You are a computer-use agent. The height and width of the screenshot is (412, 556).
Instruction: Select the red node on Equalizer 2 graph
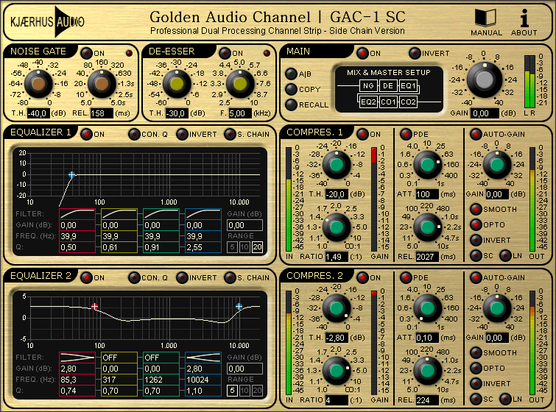pos(94,307)
